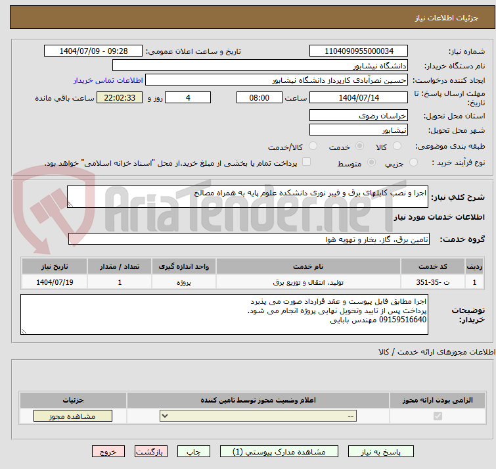496x469 pixels.
Task: Click the service name تولید، انتقال و توزیع برق
Action: (308, 282)
